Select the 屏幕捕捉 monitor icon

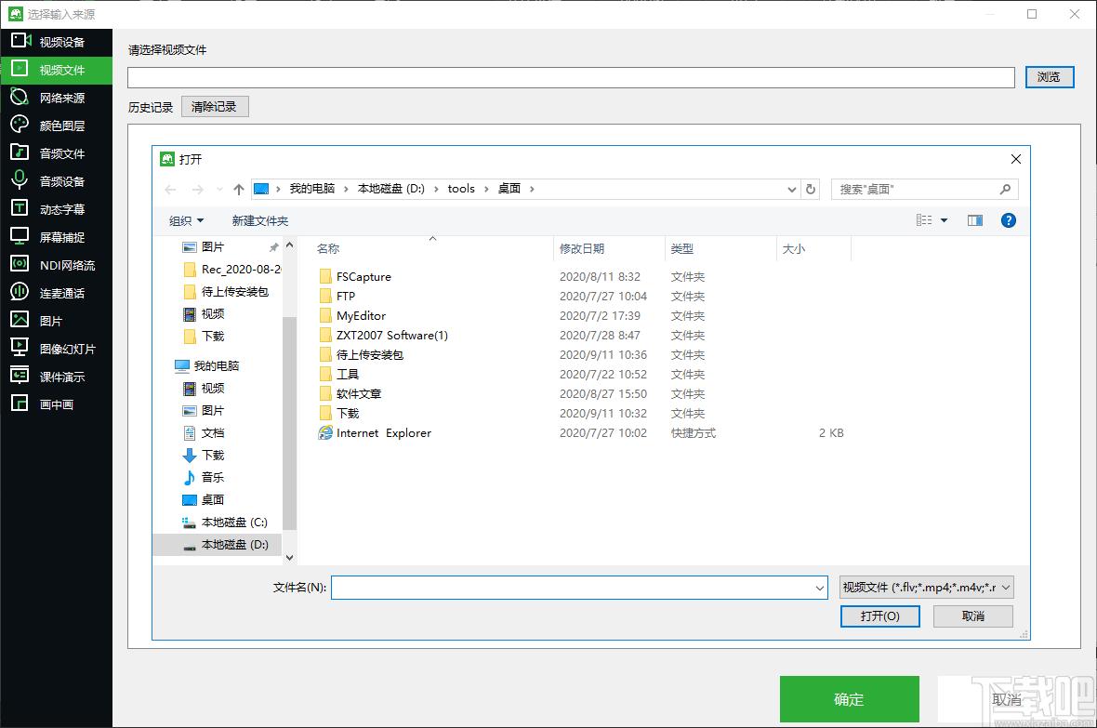click(x=20, y=236)
